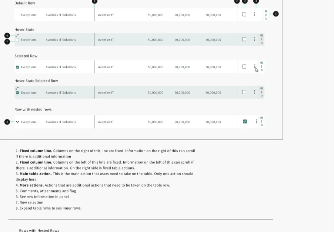The width and height of the screenshot is (334, 232).
Task: Click '7. Row selection' legend line
Action: point(29,202)
